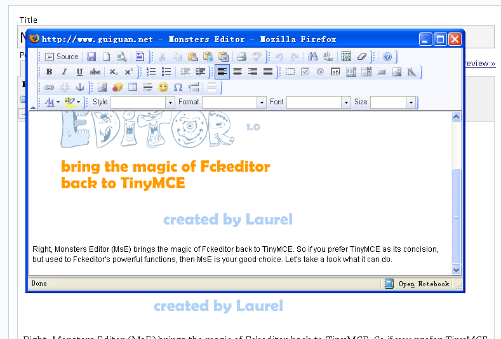Insert a Form element icon
The height and width of the screenshot is (339, 501).
click(x=290, y=72)
